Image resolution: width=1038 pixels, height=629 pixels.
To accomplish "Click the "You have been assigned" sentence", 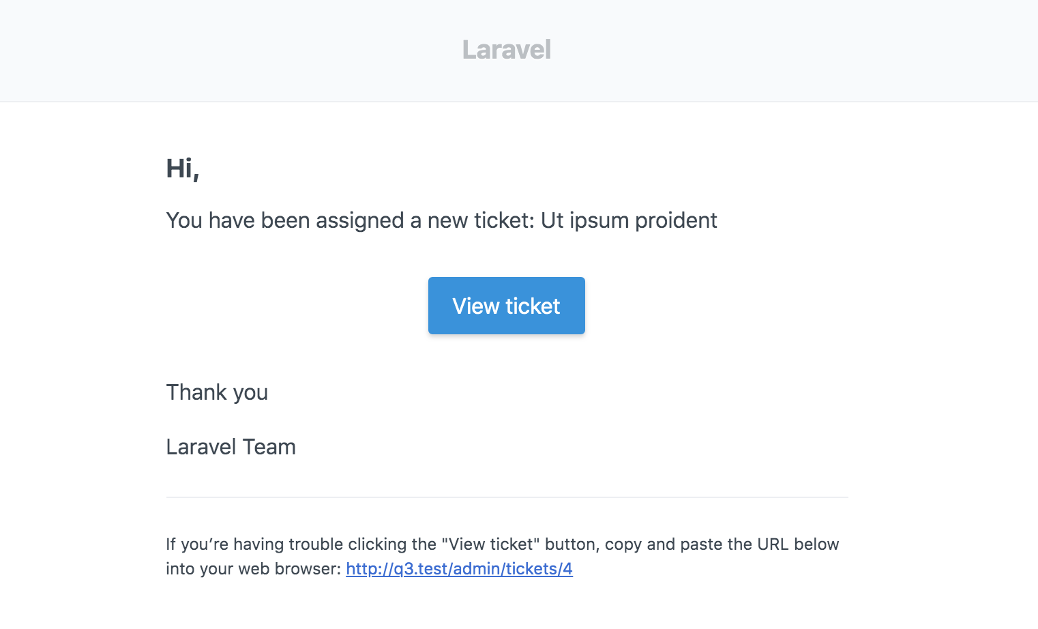I will 441,220.
